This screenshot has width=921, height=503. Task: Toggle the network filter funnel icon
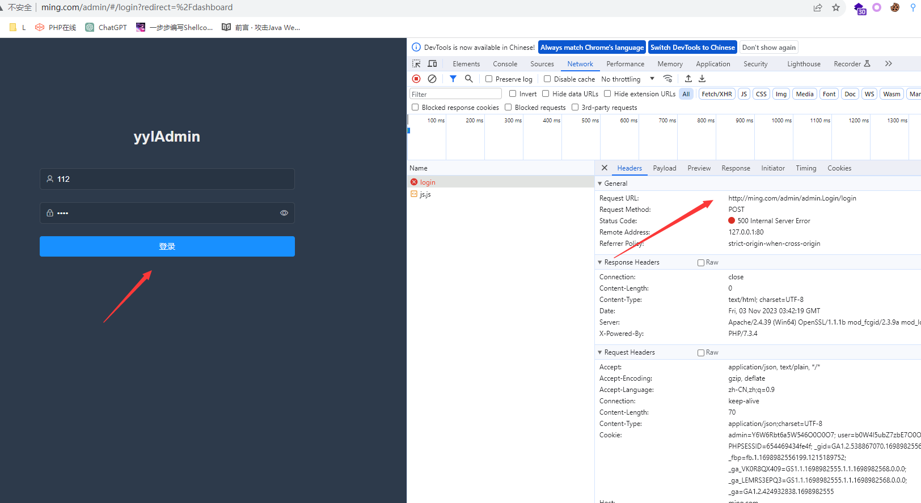click(x=453, y=79)
